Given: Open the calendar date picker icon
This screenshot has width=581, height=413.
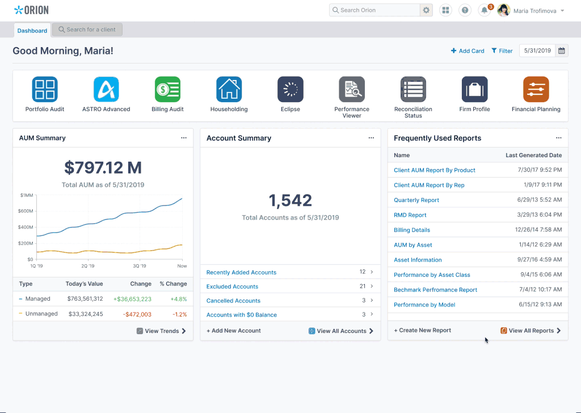Looking at the screenshot, I should (x=561, y=50).
